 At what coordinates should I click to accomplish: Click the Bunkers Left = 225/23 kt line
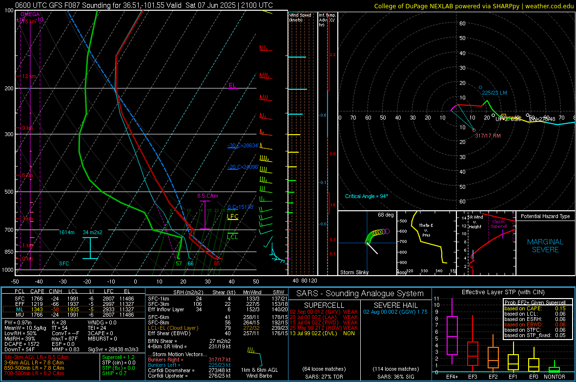coord(189,365)
